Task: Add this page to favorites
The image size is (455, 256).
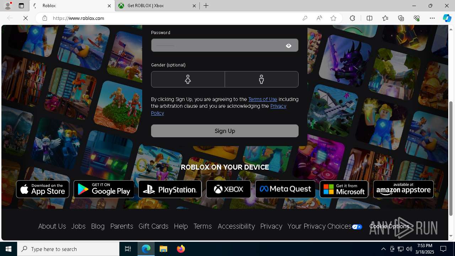Action: click(x=333, y=18)
